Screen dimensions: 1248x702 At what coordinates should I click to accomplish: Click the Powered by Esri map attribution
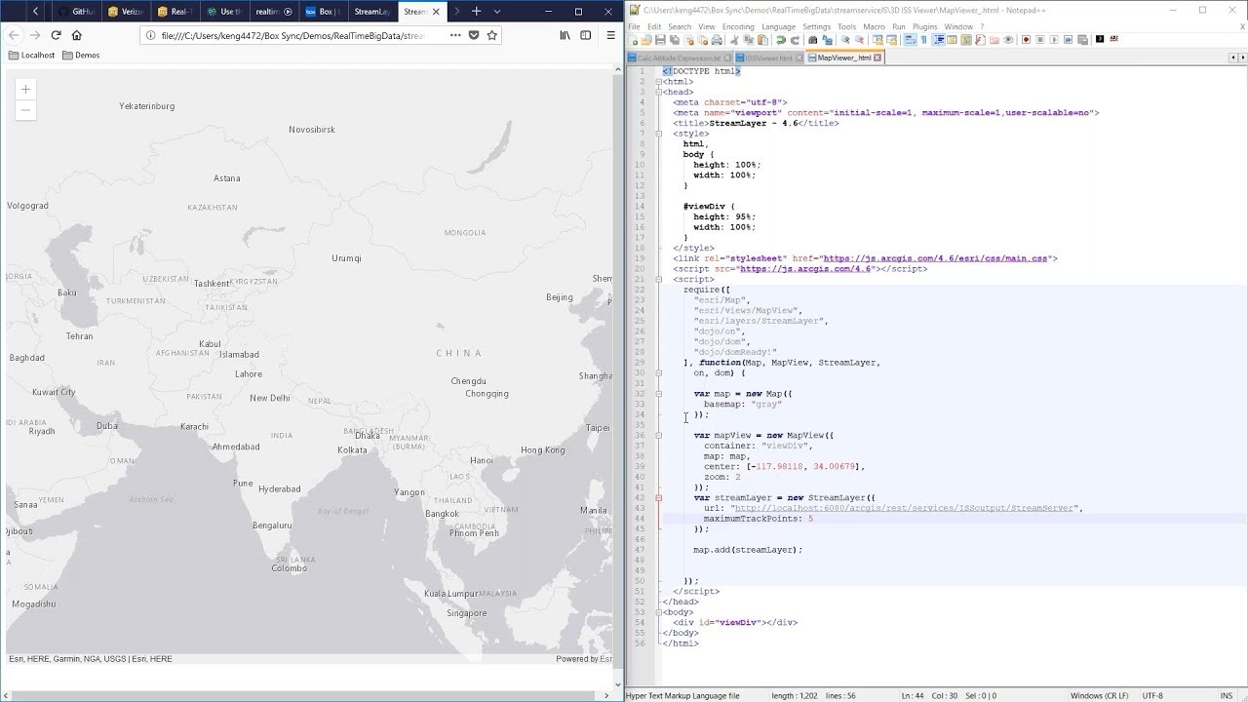coord(584,659)
